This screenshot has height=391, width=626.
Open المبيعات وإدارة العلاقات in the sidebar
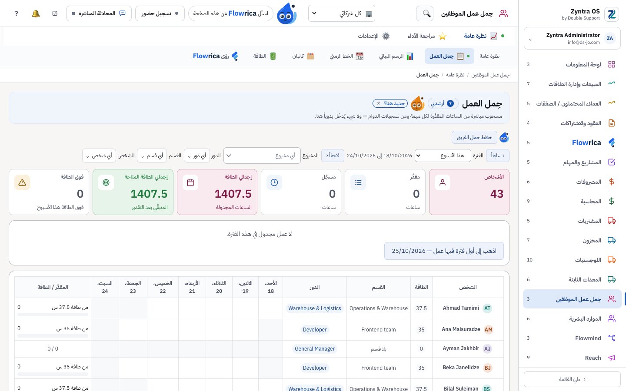tap(572, 84)
